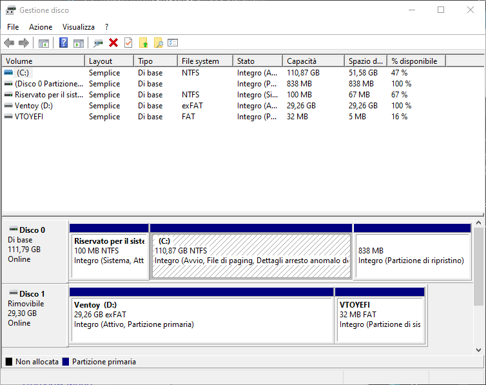Select the Ventoy (D:) 29,26 GB exFAT partition block

[202, 315]
